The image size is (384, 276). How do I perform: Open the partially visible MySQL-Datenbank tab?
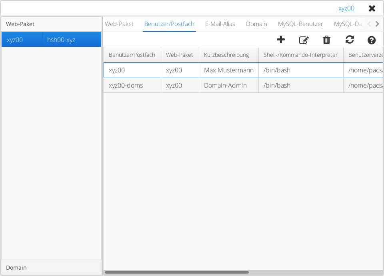(x=348, y=24)
